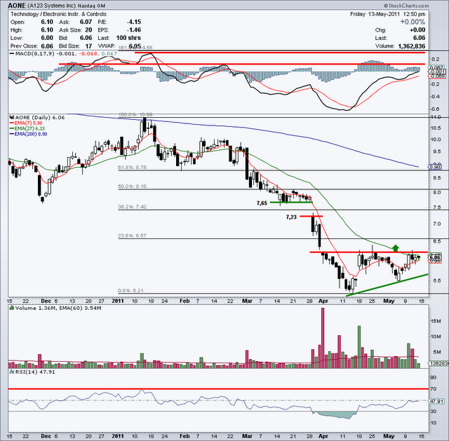The width and height of the screenshot is (449, 441).
Task: Click the current price 6.06 axis tag
Action: (x=434, y=257)
